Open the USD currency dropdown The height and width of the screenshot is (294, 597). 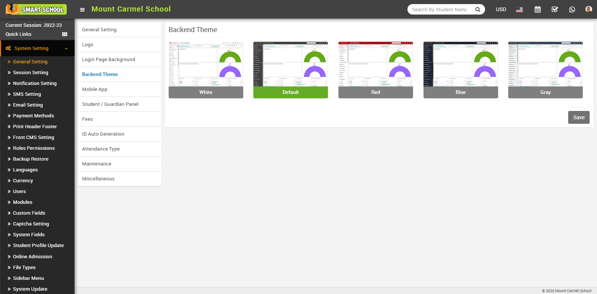click(x=501, y=10)
